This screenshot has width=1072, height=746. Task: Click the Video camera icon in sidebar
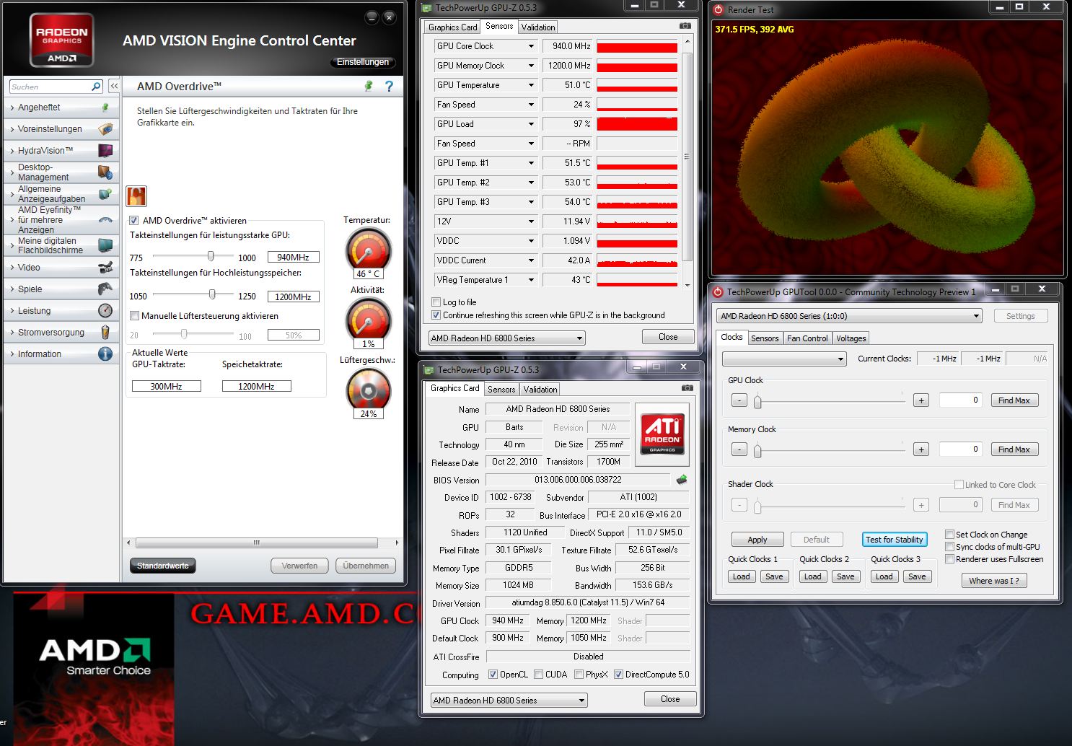(x=105, y=268)
